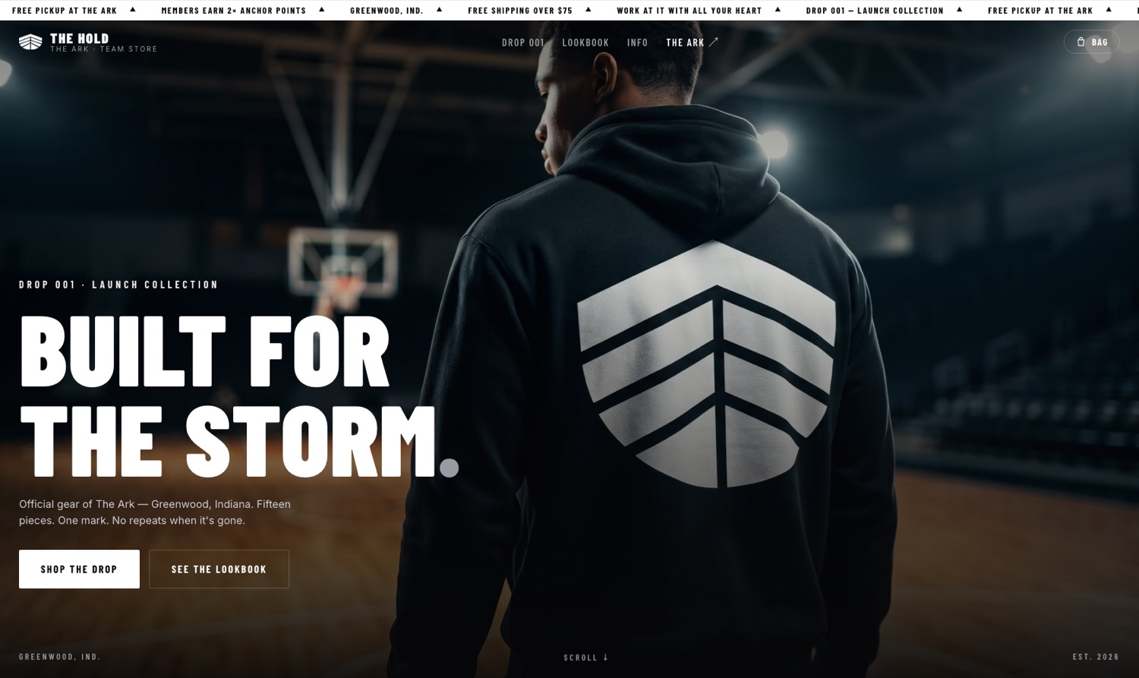Click 'Official gear of The Ark' paragraph
Image resolution: width=1139 pixels, height=678 pixels.
click(155, 512)
